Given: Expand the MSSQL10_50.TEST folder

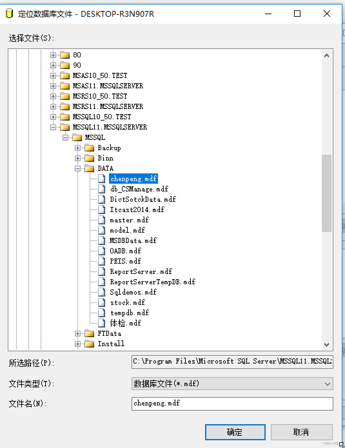Looking at the screenshot, I should pos(53,117).
